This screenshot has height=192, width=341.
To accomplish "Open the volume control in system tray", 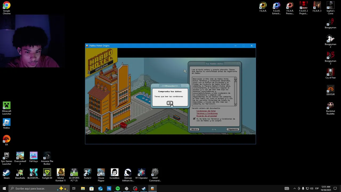I will (312, 189).
